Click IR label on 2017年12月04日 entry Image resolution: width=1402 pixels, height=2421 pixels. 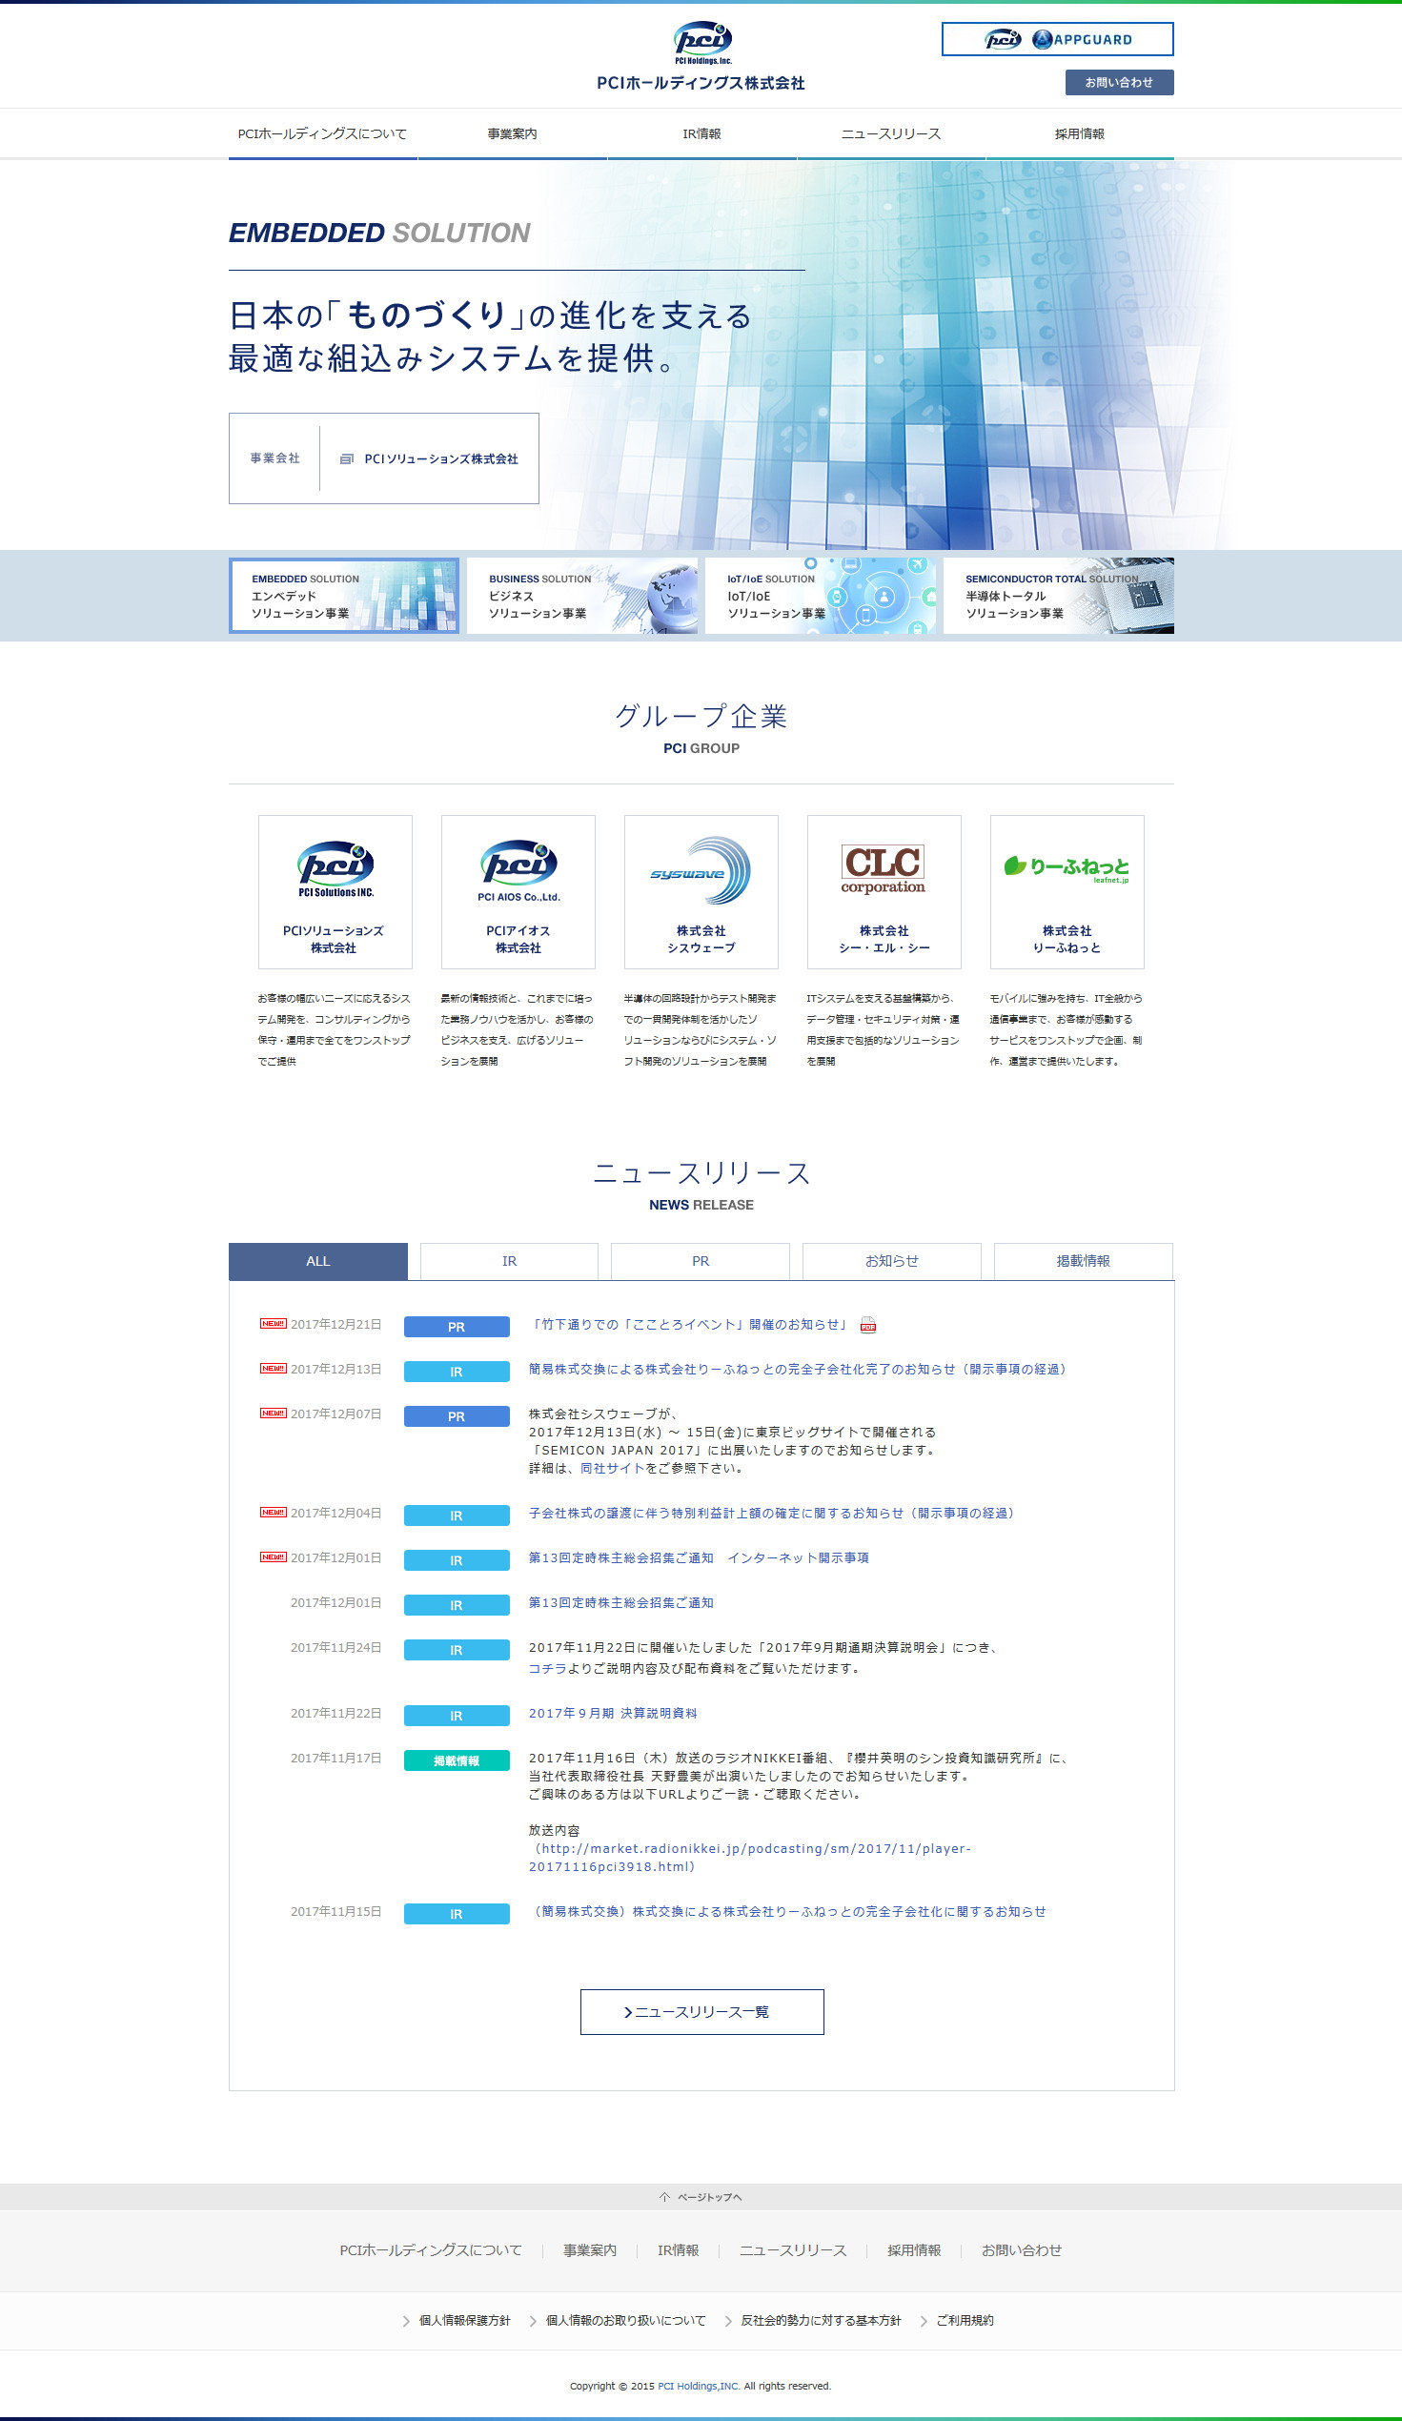[457, 1516]
